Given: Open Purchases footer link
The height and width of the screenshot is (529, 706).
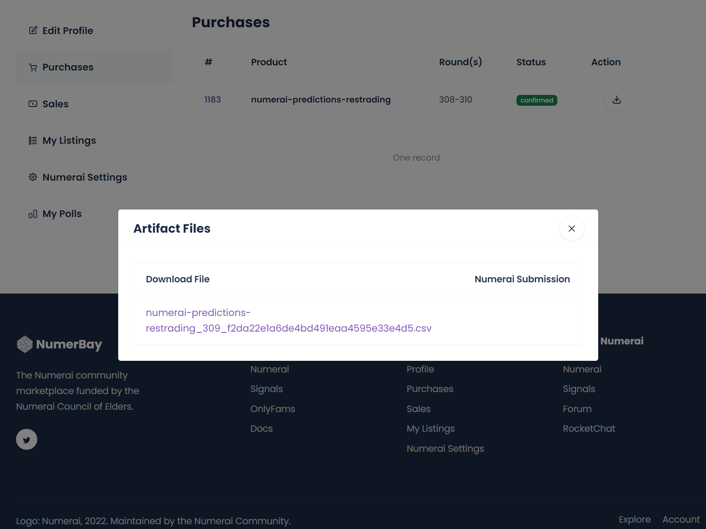Looking at the screenshot, I should (x=430, y=389).
